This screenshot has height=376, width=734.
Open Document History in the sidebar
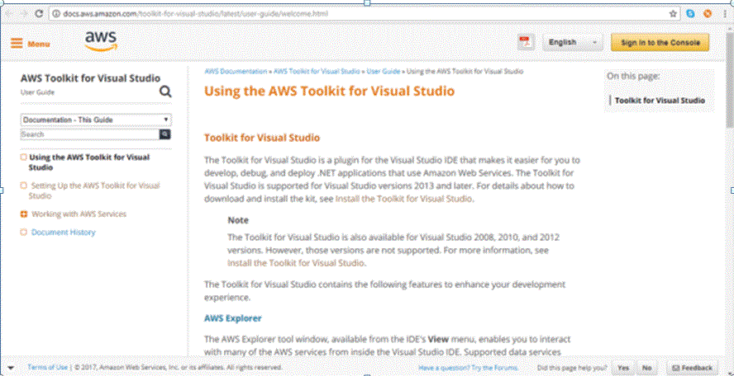click(x=63, y=233)
